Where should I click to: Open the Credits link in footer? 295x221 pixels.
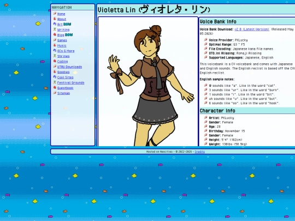point(199,152)
